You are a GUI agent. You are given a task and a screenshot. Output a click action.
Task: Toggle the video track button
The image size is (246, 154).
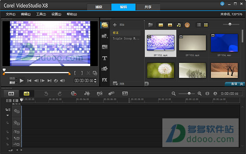[x=17, y=111]
